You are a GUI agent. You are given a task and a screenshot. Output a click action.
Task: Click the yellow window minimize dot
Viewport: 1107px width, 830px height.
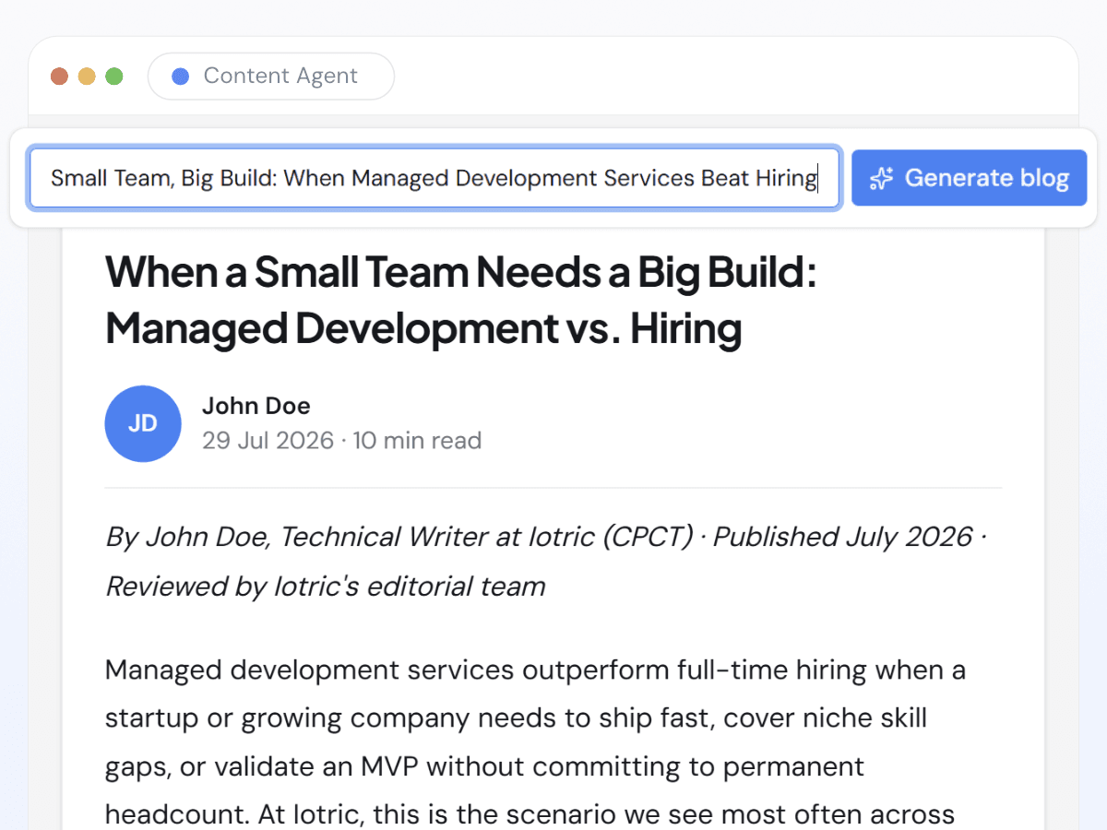87,77
